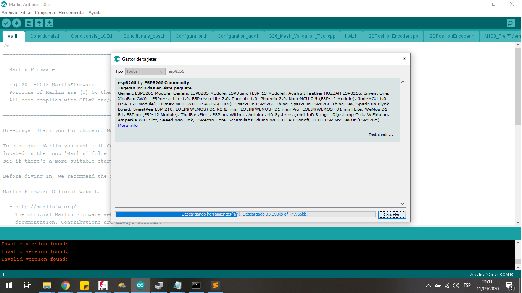The height and width of the screenshot is (293, 522).
Task: Open the sketch tabs dropdown arrow
Action: tap(509, 36)
